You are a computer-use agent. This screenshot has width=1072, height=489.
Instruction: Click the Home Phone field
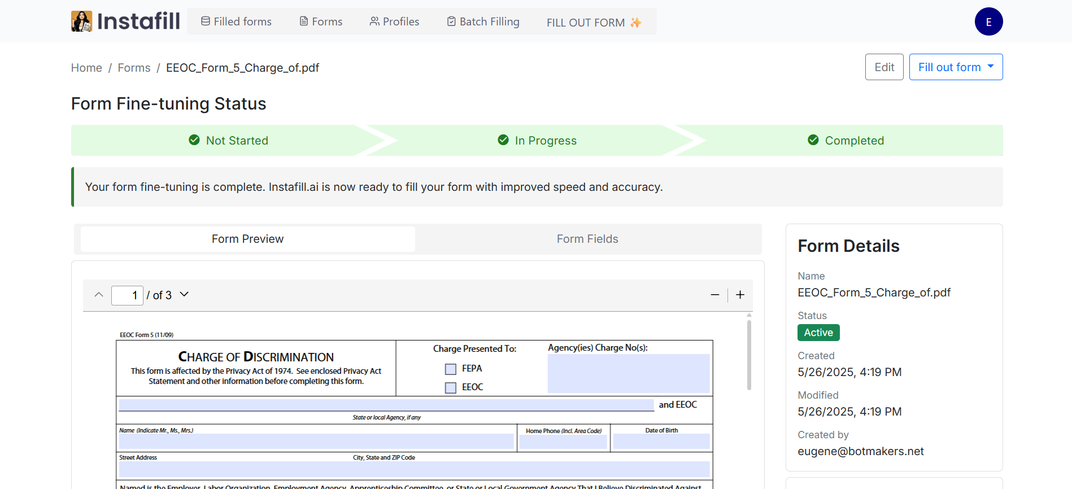coord(563,442)
